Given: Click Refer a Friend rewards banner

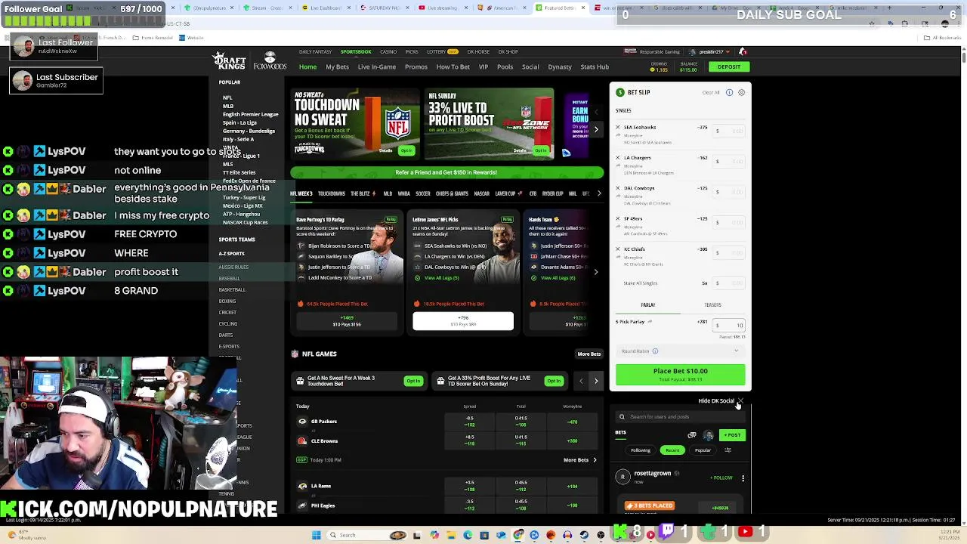Looking at the screenshot, I should pos(446,172).
